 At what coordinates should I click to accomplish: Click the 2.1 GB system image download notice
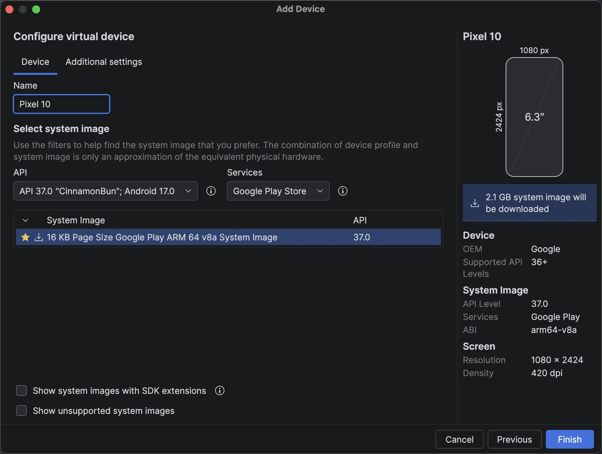point(530,203)
